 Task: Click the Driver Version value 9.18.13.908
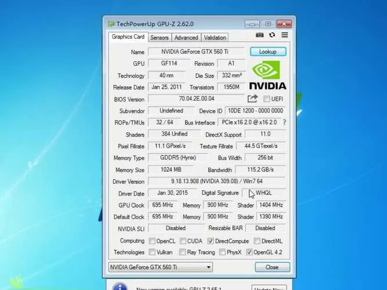[x=217, y=181]
